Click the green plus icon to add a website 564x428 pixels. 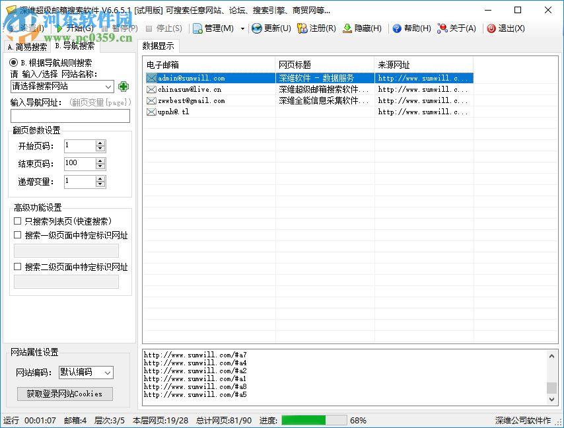coord(123,86)
